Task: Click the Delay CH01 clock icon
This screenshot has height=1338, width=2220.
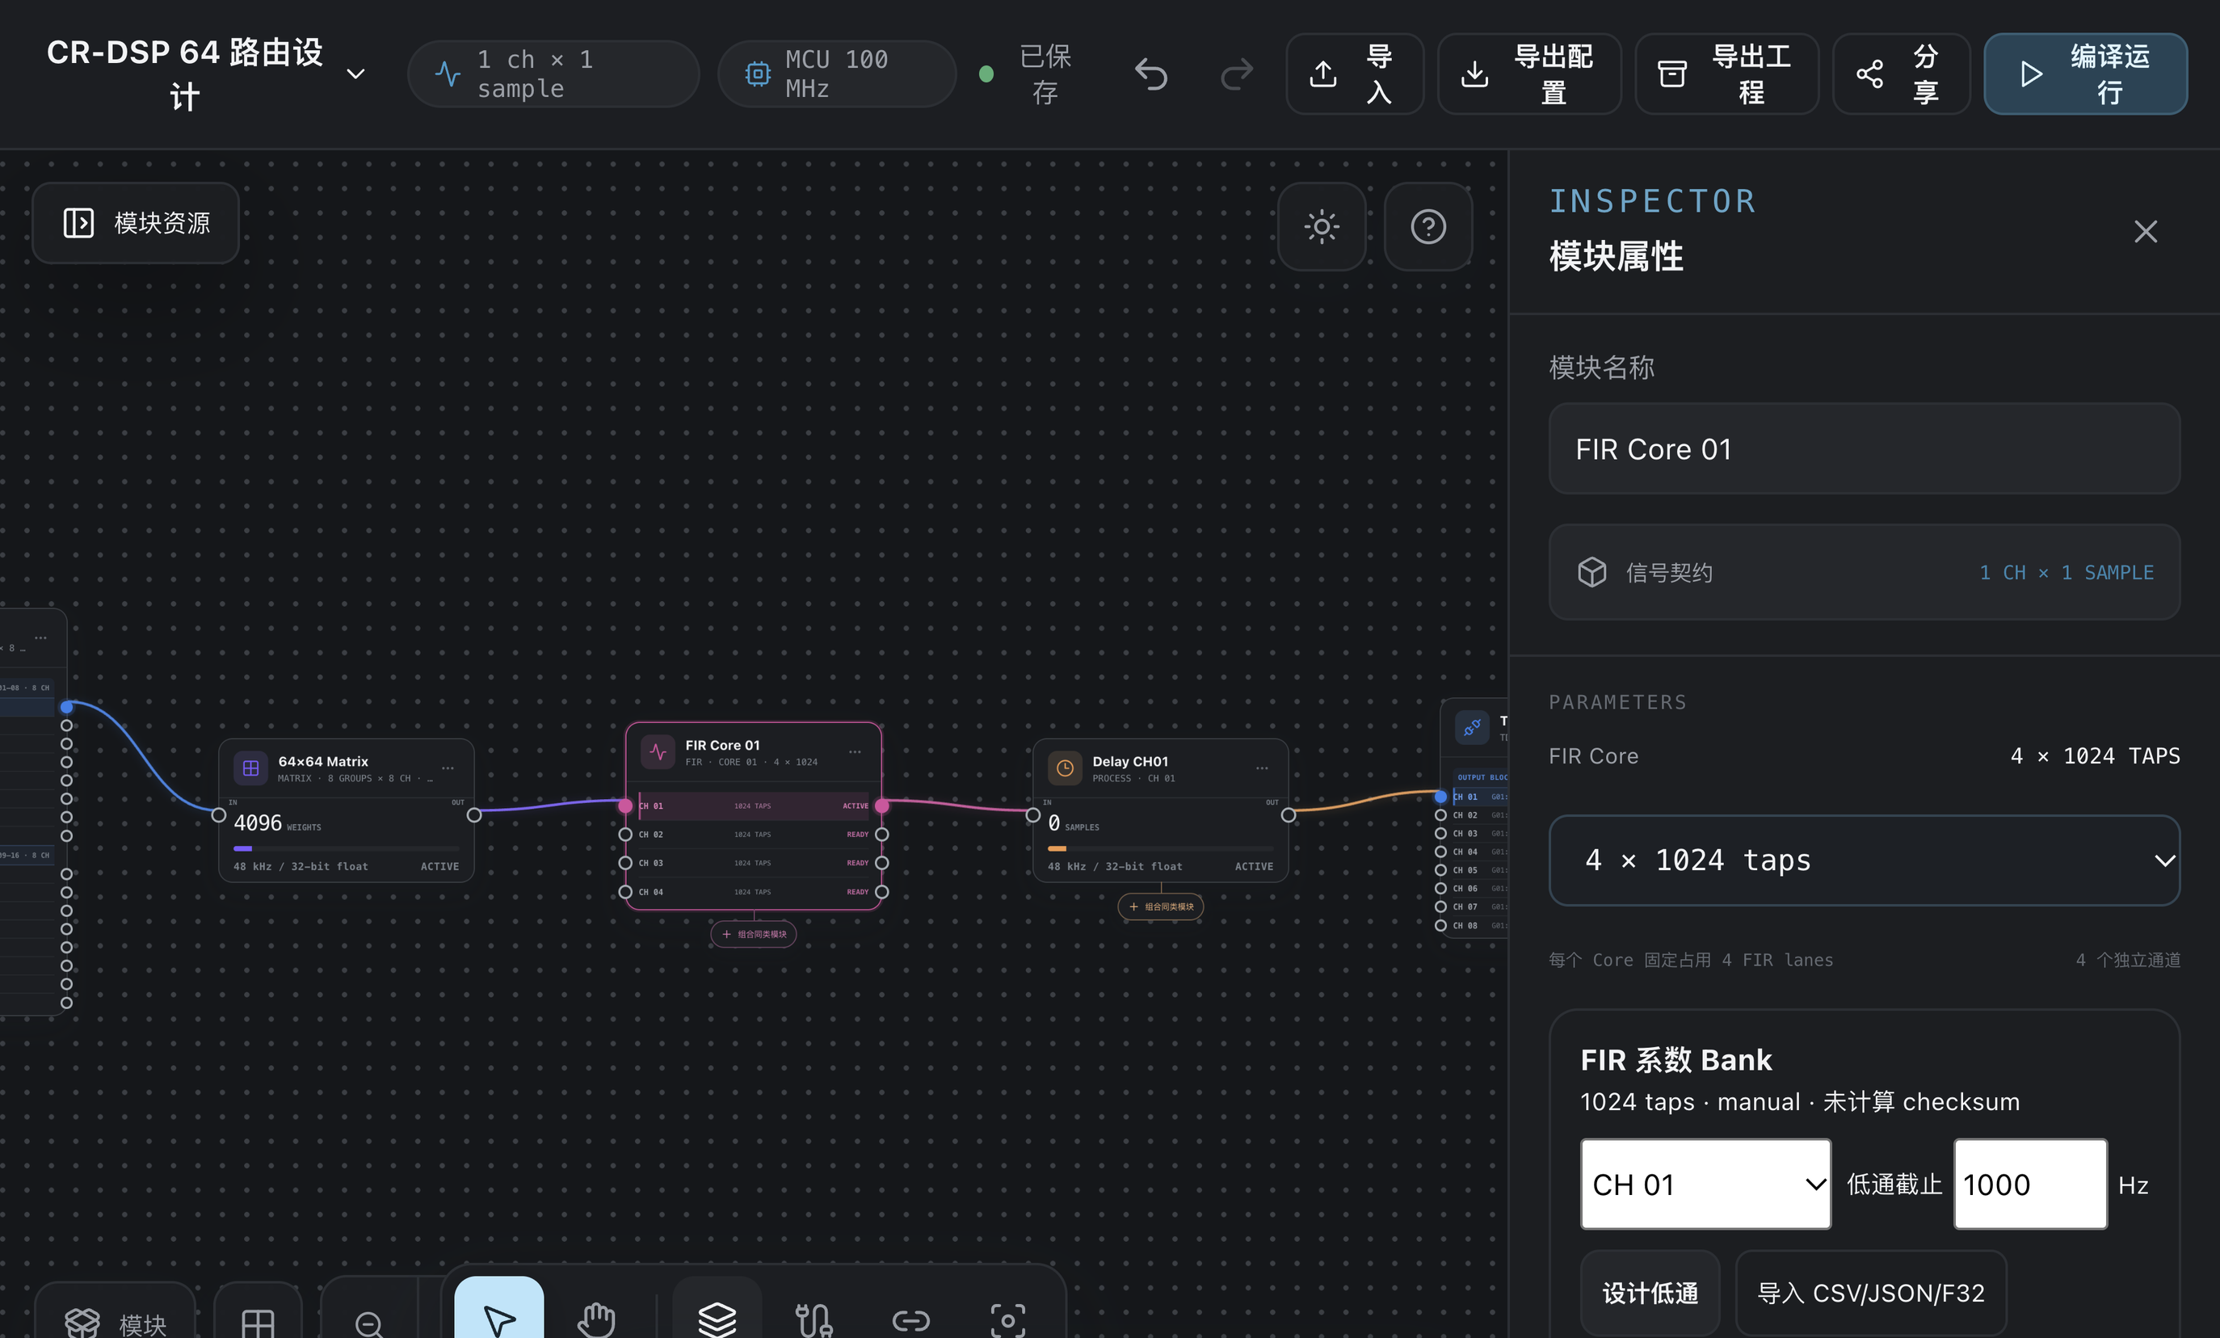Action: (x=1065, y=768)
